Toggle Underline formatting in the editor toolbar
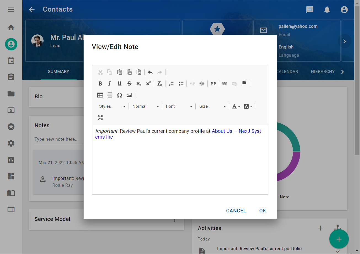 119,84
